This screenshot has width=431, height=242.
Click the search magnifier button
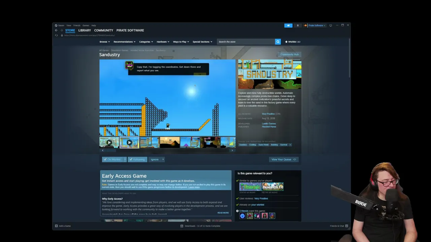pyautogui.click(x=278, y=42)
